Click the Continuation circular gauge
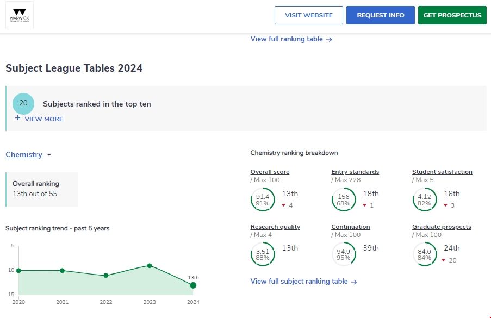 coord(343,254)
